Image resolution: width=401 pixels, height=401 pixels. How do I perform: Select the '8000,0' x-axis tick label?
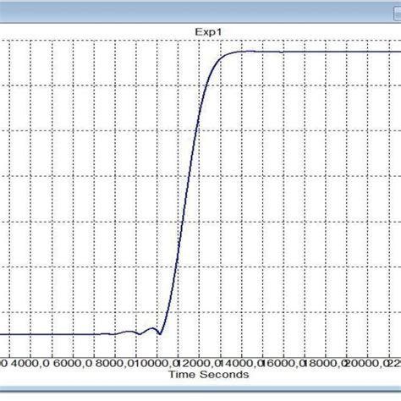[x=115, y=363]
